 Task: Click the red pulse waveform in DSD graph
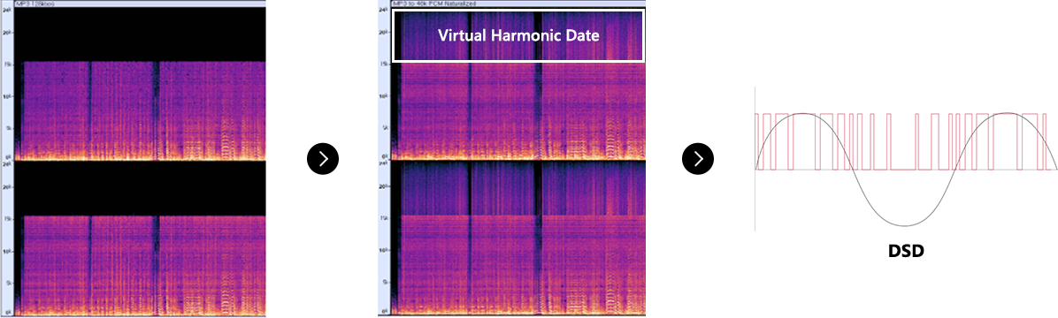pos(904,141)
